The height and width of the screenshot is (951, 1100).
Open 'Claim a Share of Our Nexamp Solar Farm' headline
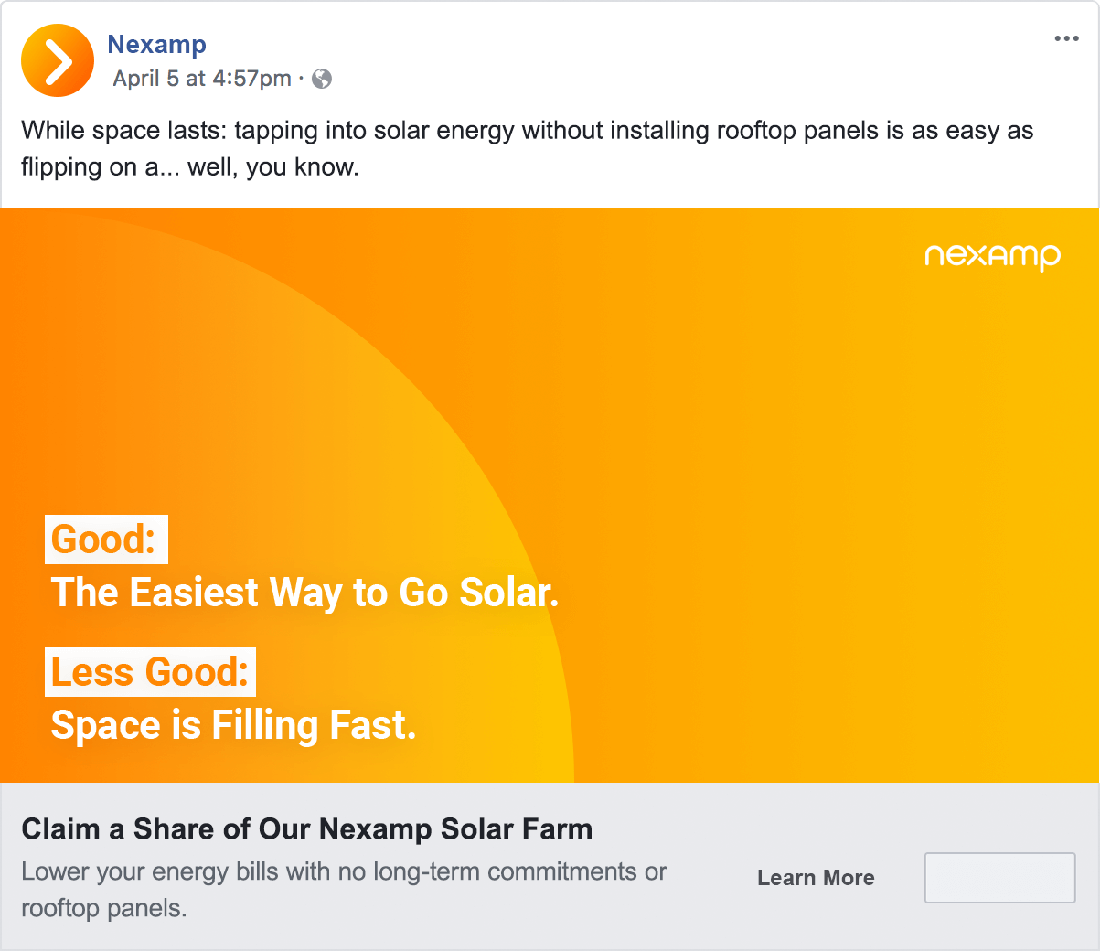306,829
